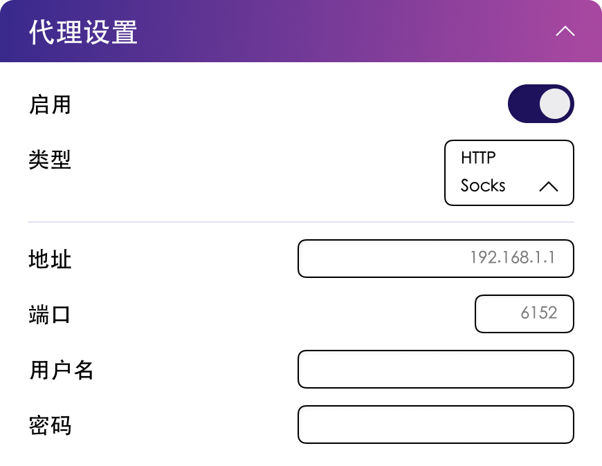Click into the 用户名 text box
The image size is (602, 466).
point(435,369)
